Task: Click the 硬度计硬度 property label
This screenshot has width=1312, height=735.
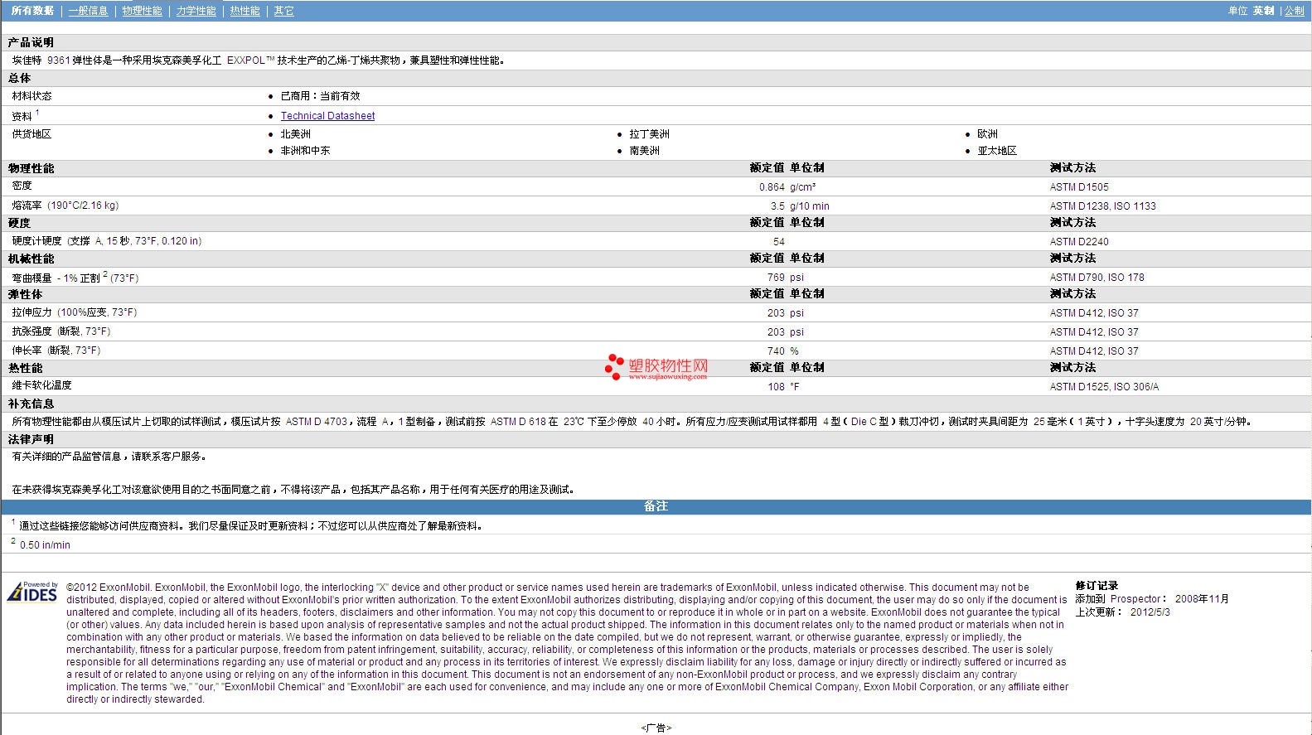Action: pyautogui.click(x=106, y=241)
